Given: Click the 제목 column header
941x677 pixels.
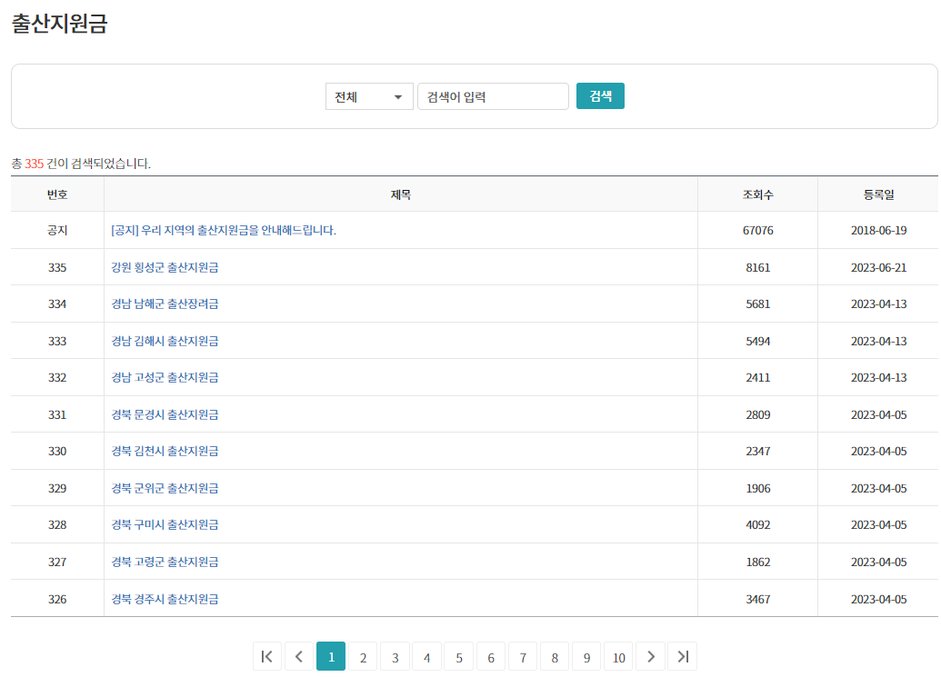Looking at the screenshot, I should (399, 193).
